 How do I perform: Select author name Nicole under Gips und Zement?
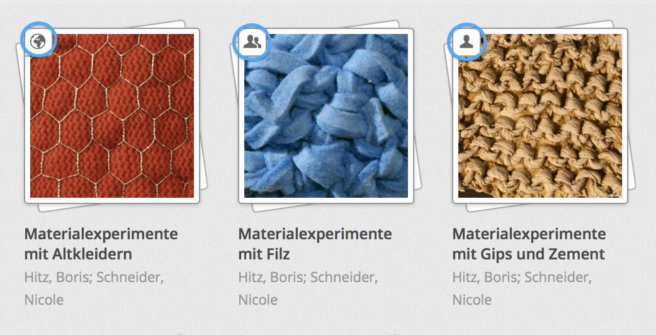(472, 300)
